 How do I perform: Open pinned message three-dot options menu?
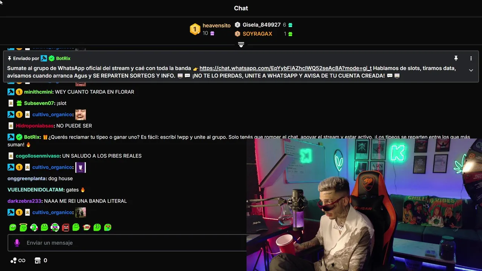tap(471, 58)
